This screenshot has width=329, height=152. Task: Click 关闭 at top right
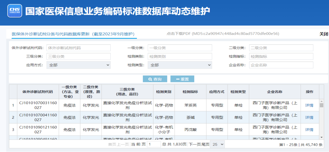coord(324,34)
